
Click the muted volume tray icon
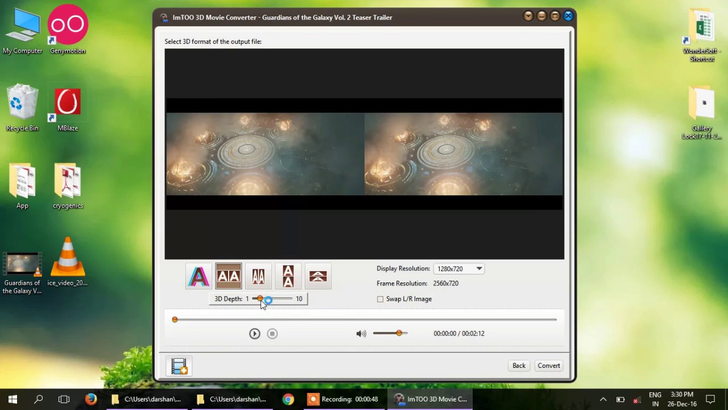tap(637, 399)
